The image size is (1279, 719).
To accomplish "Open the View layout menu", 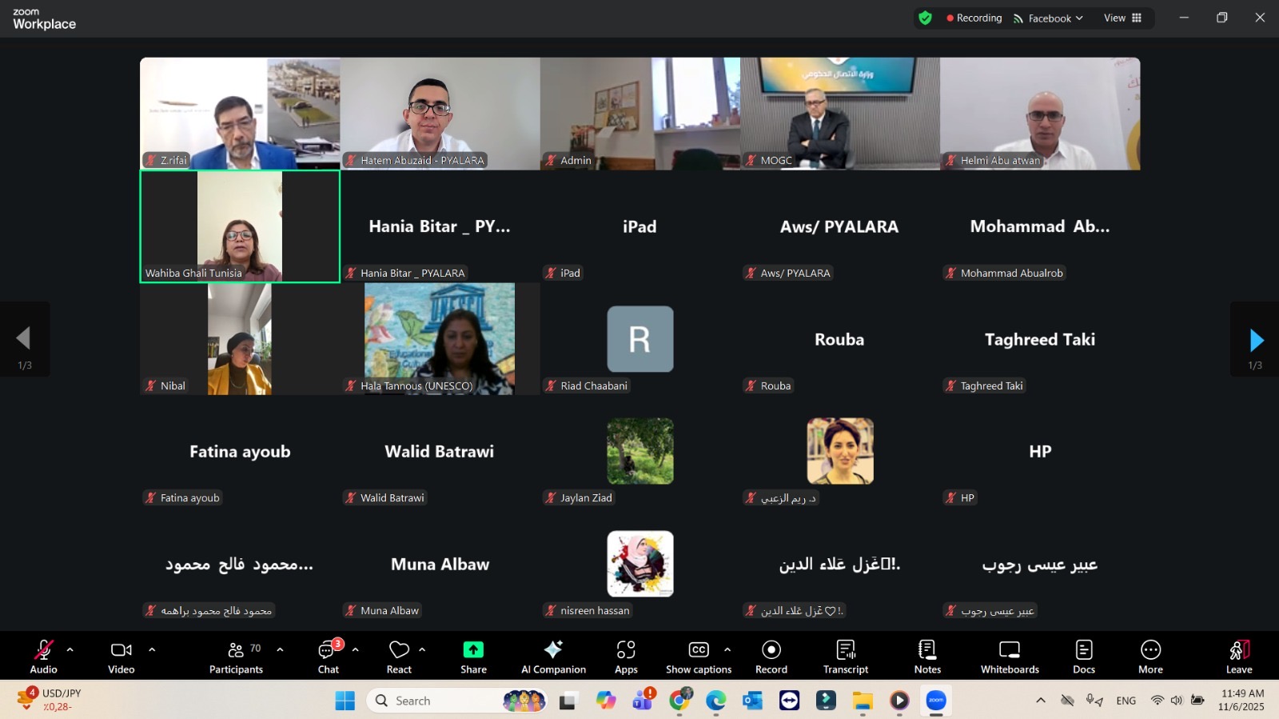I will [1122, 18].
